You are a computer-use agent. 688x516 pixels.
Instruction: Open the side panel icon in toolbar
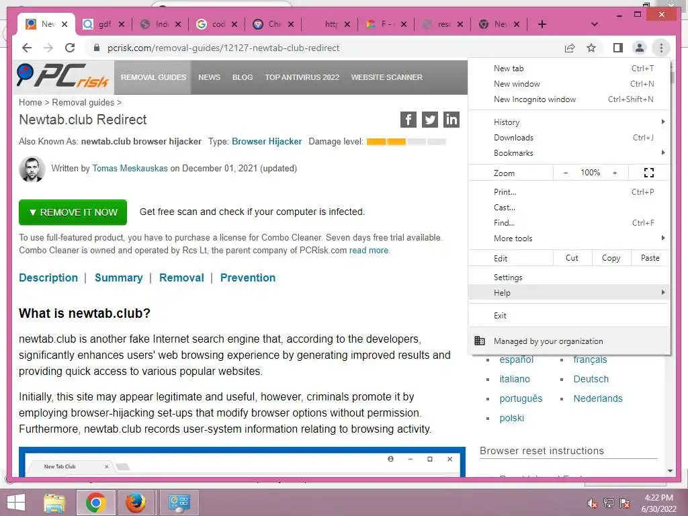click(618, 48)
